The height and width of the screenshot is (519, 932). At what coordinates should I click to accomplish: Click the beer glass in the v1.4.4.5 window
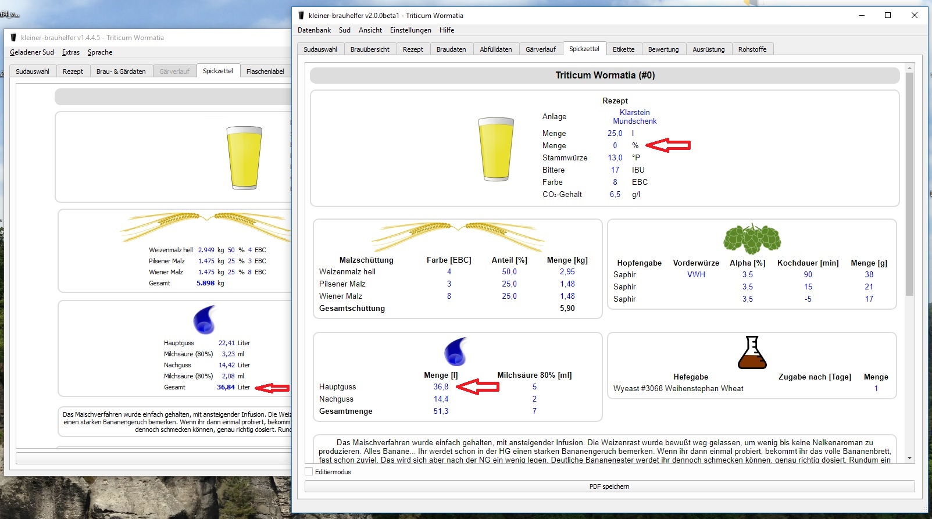tap(244, 158)
